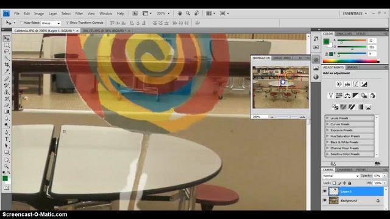
Task: Select the Clone Stamp tool
Action: [7, 92]
